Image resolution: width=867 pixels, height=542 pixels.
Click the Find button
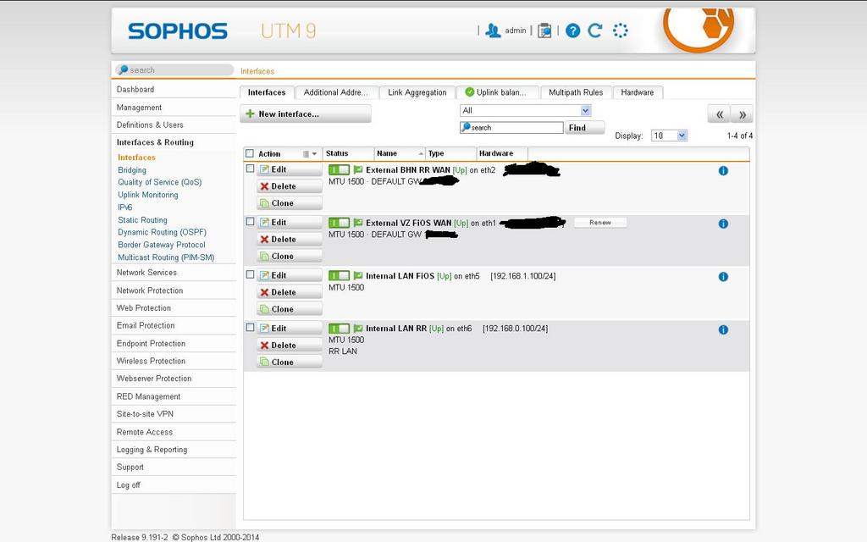[x=584, y=128]
